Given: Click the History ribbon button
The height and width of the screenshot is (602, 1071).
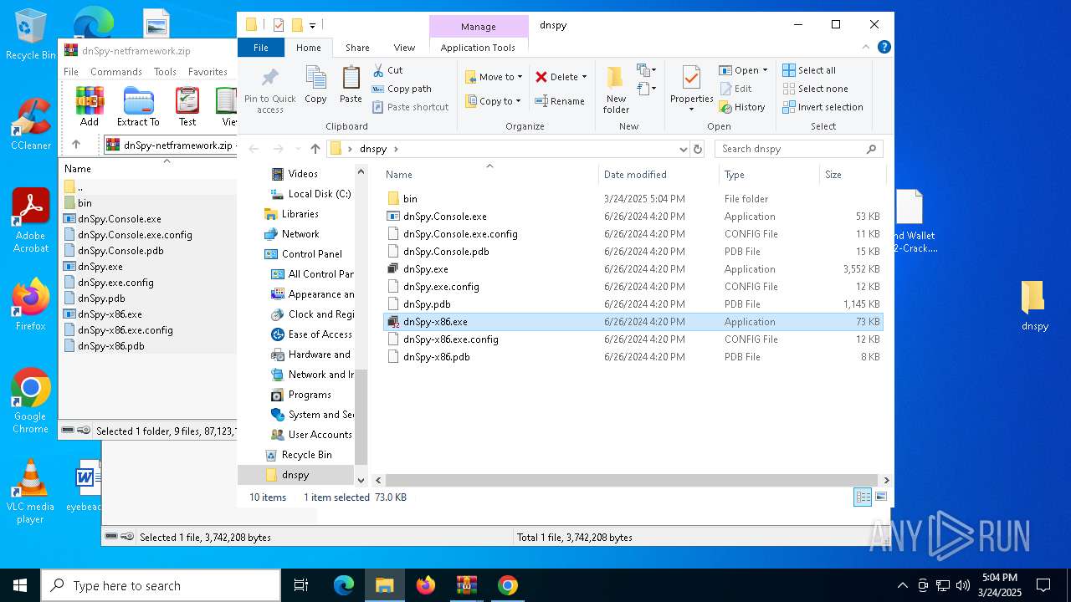Looking at the screenshot, I should (x=742, y=107).
